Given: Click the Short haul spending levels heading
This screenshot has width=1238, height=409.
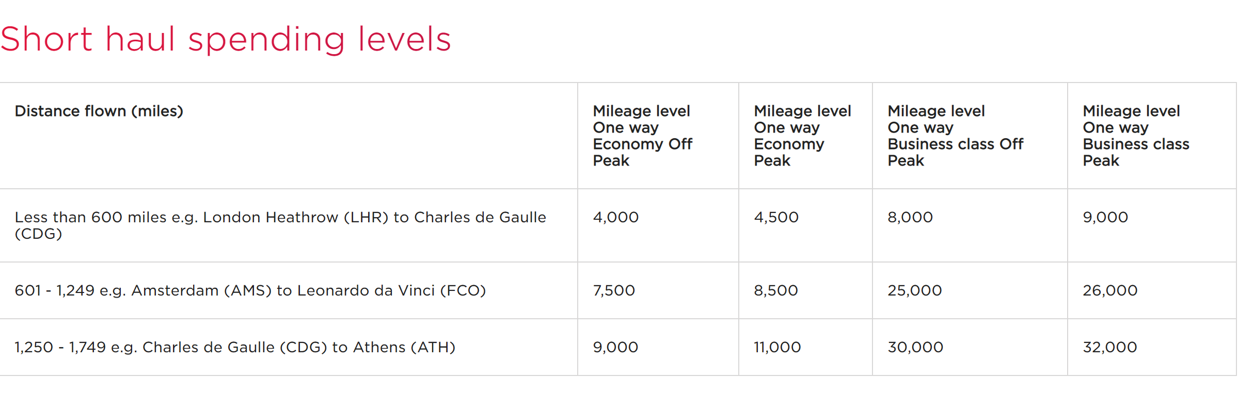Looking at the screenshot, I should pos(226,39).
